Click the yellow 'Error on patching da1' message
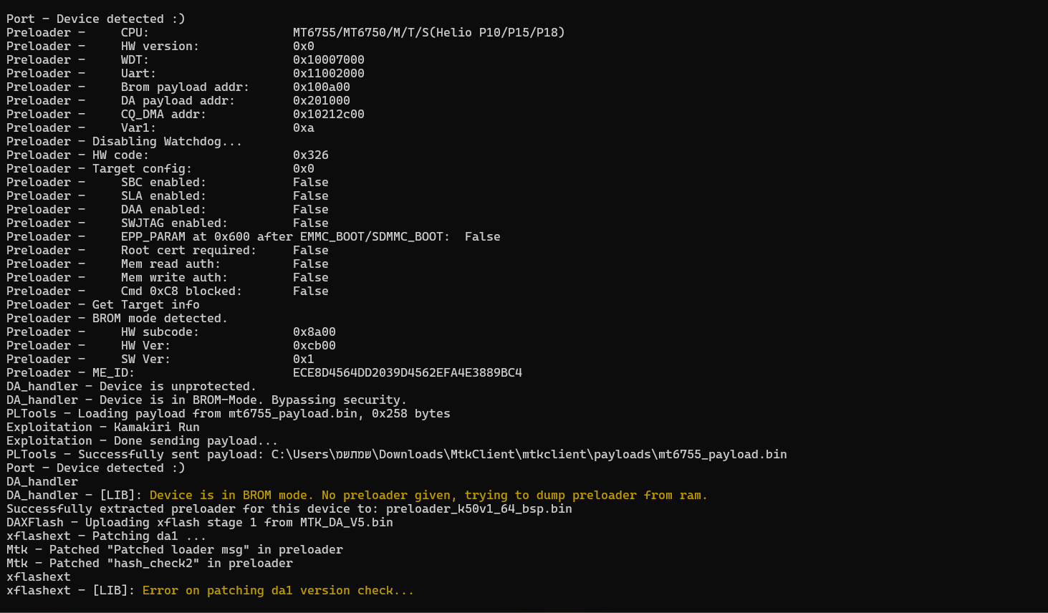Image resolution: width=1048 pixels, height=613 pixels. 278,590
